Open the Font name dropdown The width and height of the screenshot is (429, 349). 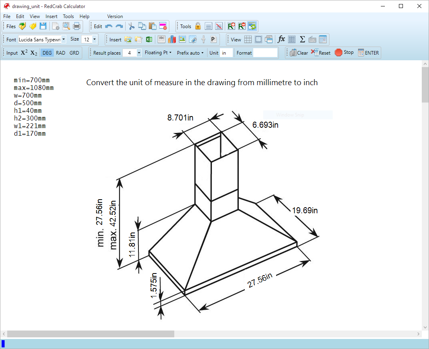pyautogui.click(x=63, y=39)
